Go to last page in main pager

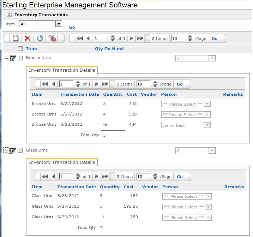[140, 38]
